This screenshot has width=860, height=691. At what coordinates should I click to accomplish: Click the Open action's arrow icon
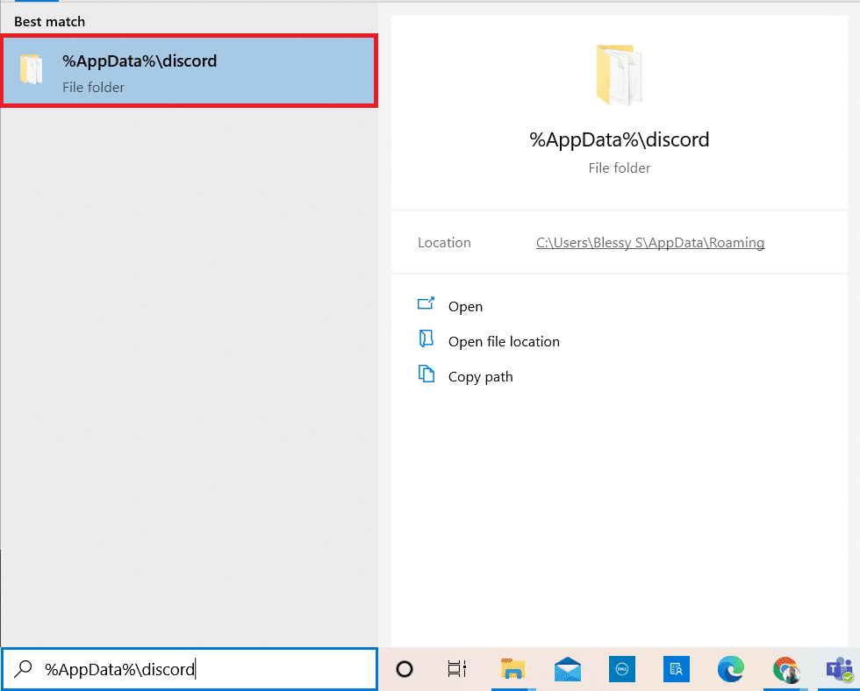(x=426, y=306)
